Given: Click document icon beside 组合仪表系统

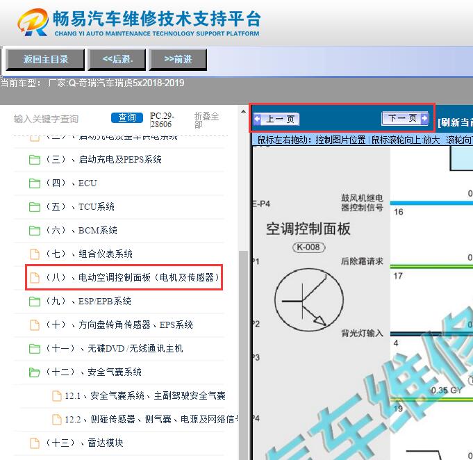Looking at the screenshot, I should tap(35, 254).
